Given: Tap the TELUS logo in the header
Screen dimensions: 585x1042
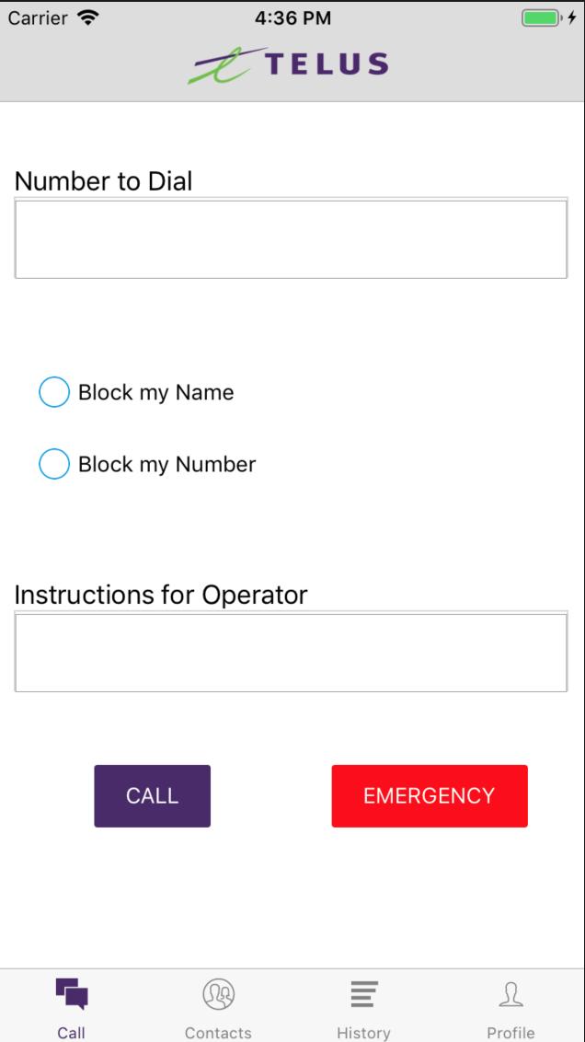Looking at the screenshot, I should [288, 64].
